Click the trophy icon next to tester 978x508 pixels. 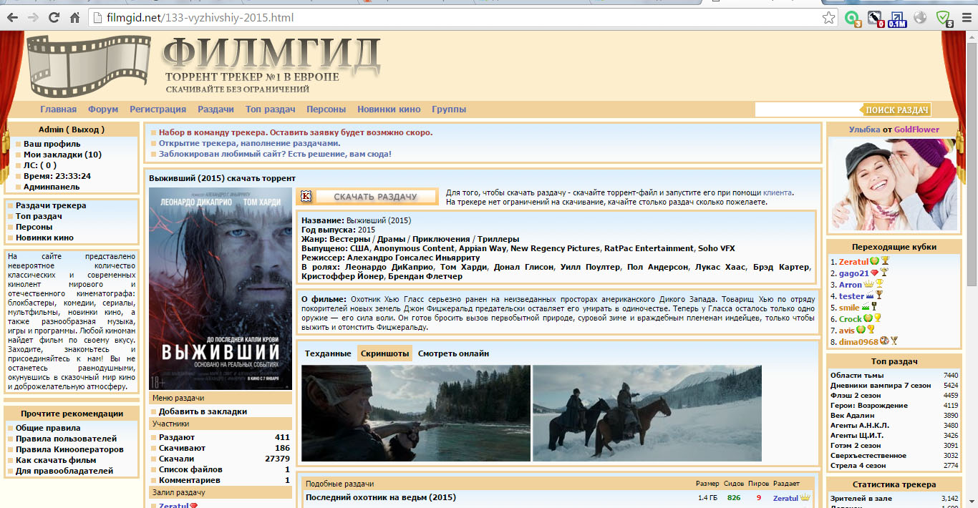tap(881, 295)
